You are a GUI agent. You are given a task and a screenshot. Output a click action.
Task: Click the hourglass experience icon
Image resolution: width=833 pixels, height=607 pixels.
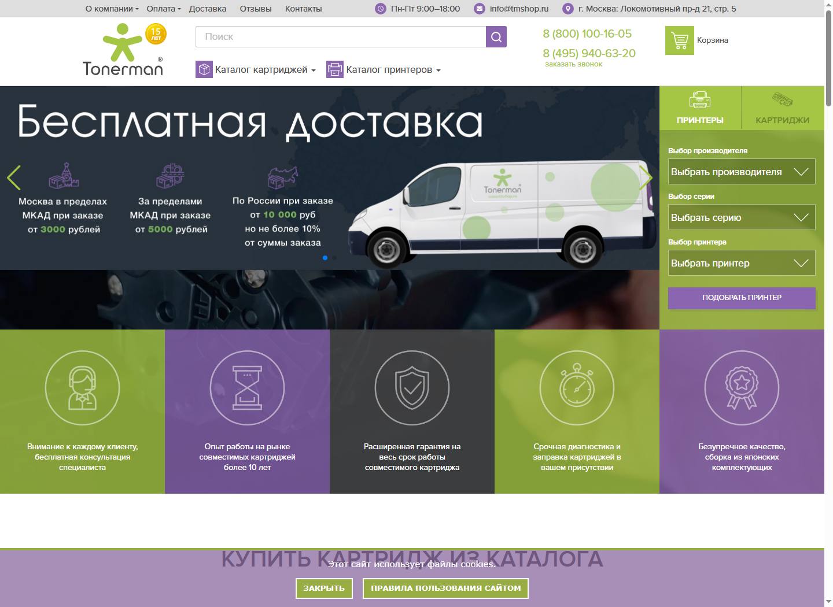pyautogui.click(x=247, y=388)
